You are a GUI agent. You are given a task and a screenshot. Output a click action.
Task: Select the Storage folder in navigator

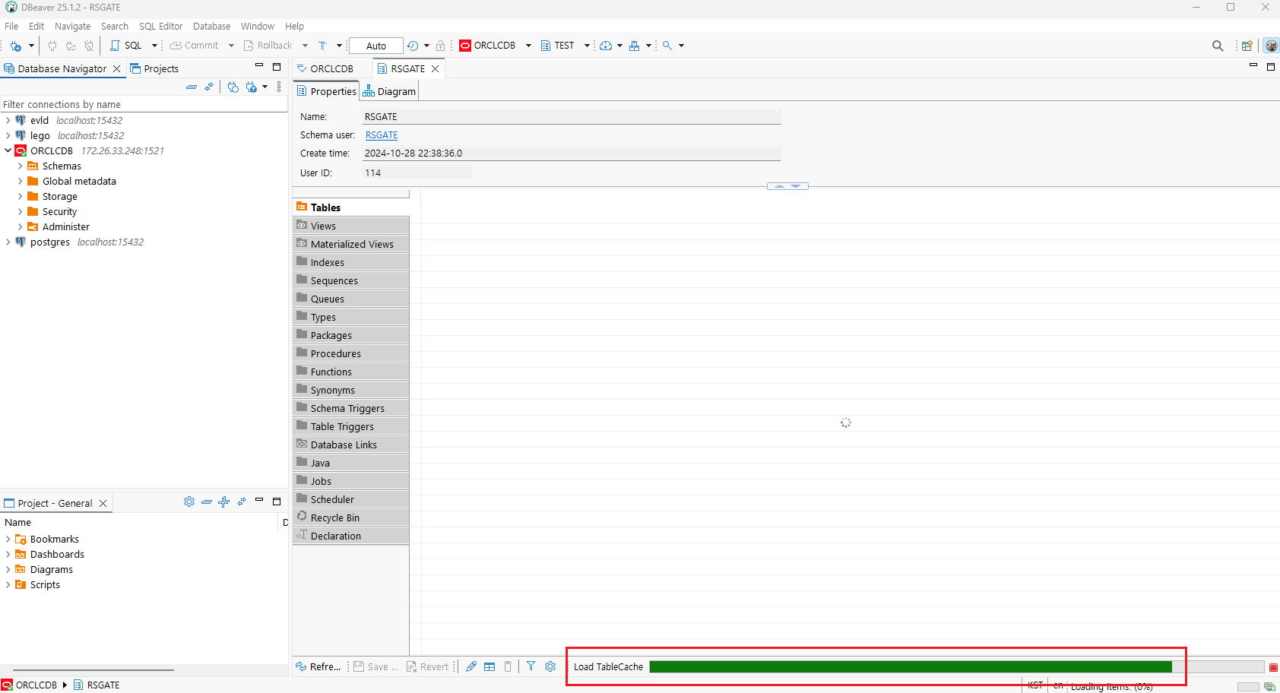pos(59,196)
